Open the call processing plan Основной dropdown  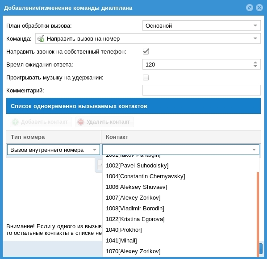(201, 25)
